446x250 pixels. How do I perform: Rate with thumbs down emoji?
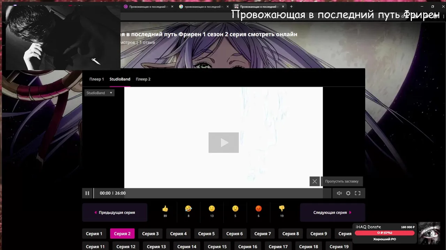[282, 209]
